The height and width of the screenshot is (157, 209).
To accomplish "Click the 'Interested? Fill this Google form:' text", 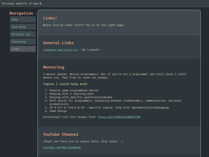I will tap(70, 117).
